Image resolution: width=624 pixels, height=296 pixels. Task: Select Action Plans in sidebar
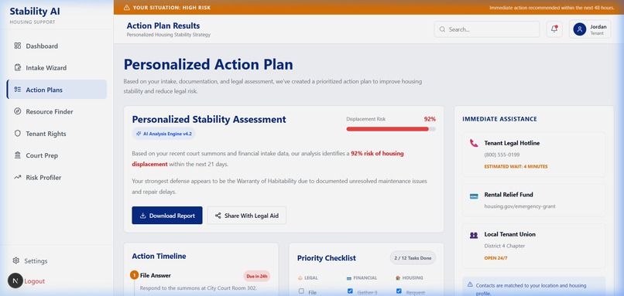pyautogui.click(x=57, y=90)
